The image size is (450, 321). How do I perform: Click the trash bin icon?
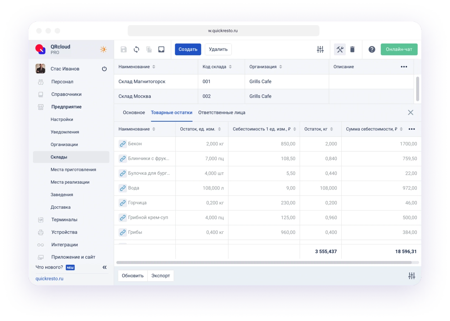(352, 50)
